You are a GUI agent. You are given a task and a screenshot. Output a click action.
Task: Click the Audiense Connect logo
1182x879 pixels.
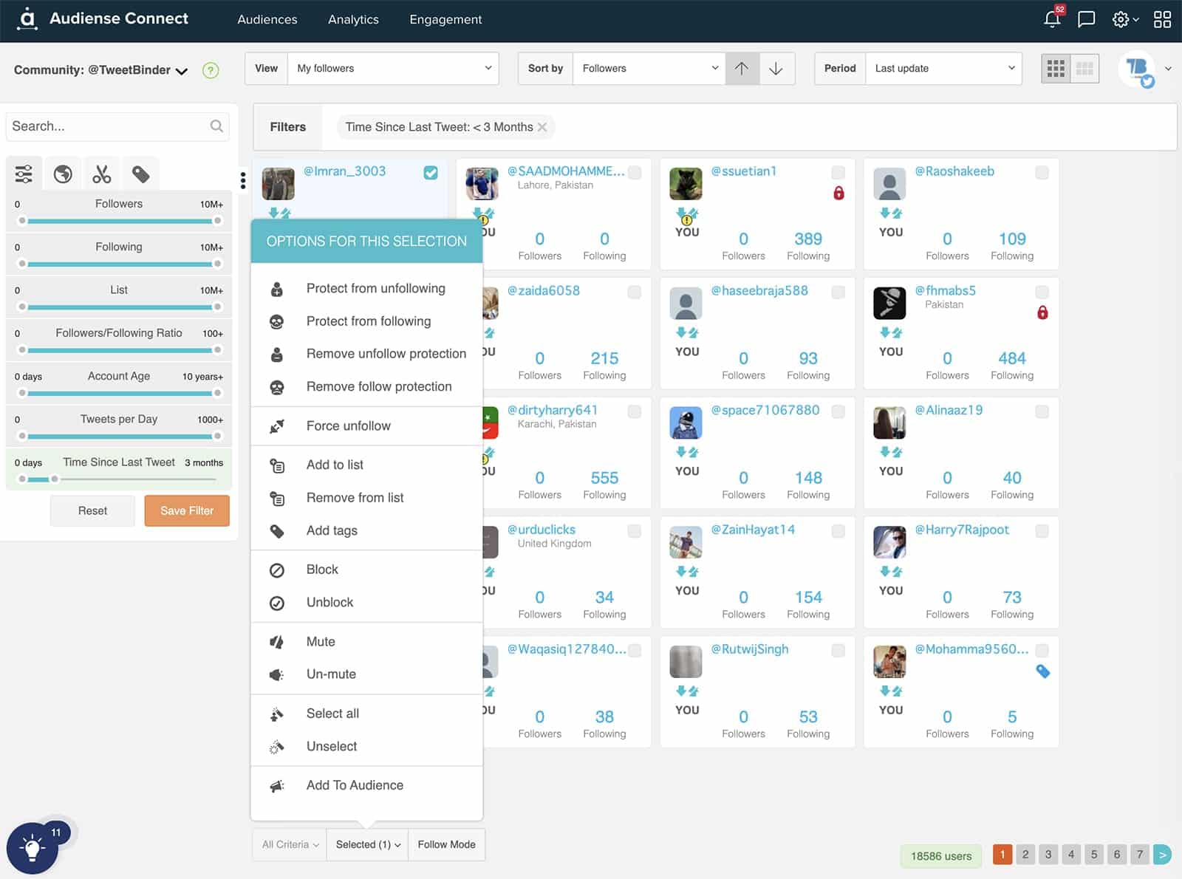click(x=103, y=18)
